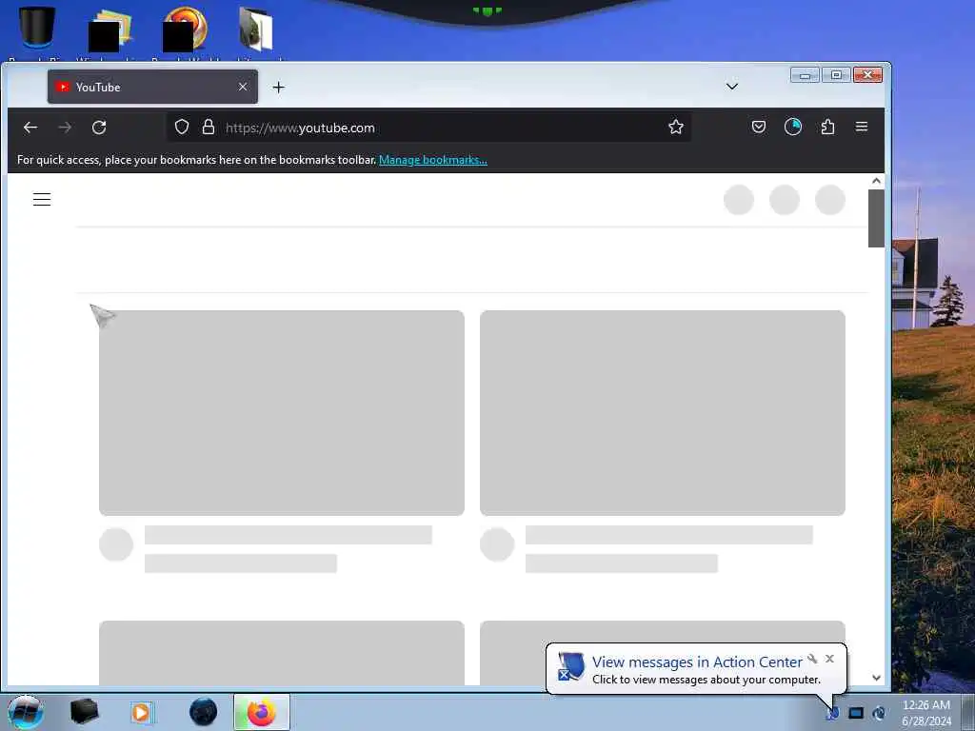Close the YouTube tab
This screenshot has width=975, height=731.
point(243,87)
